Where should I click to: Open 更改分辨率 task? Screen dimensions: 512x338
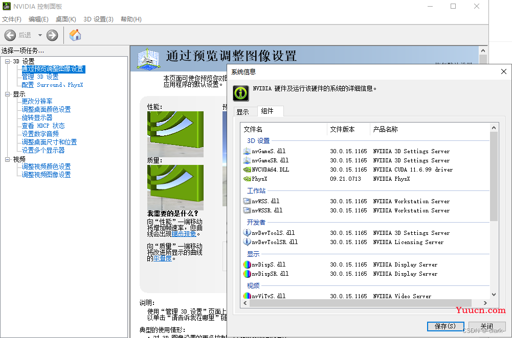point(37,102)
